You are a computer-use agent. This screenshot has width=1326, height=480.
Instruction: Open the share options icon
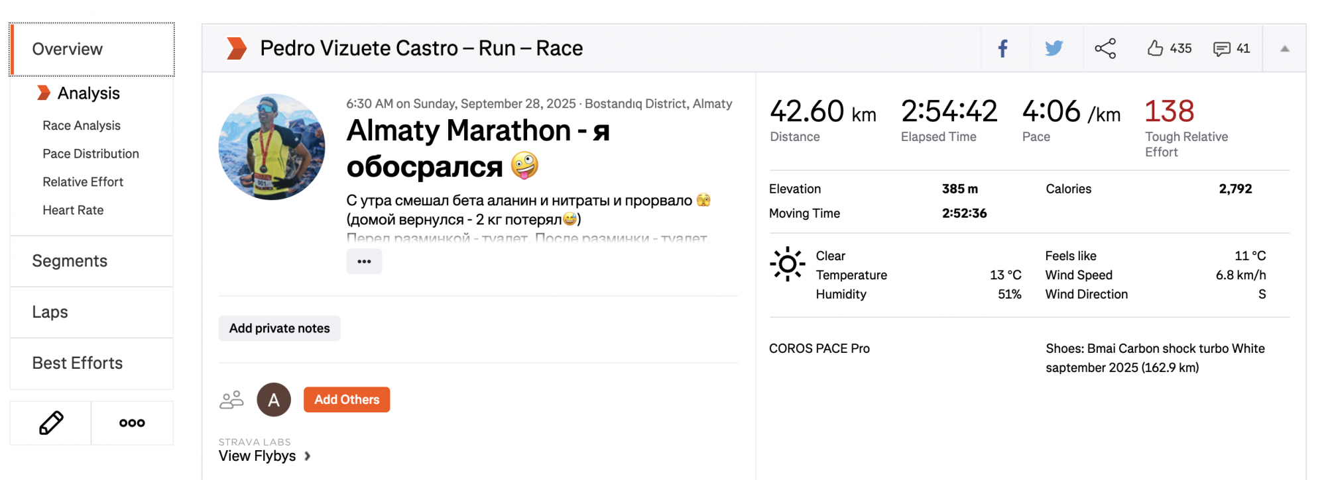coord(1105,48)
